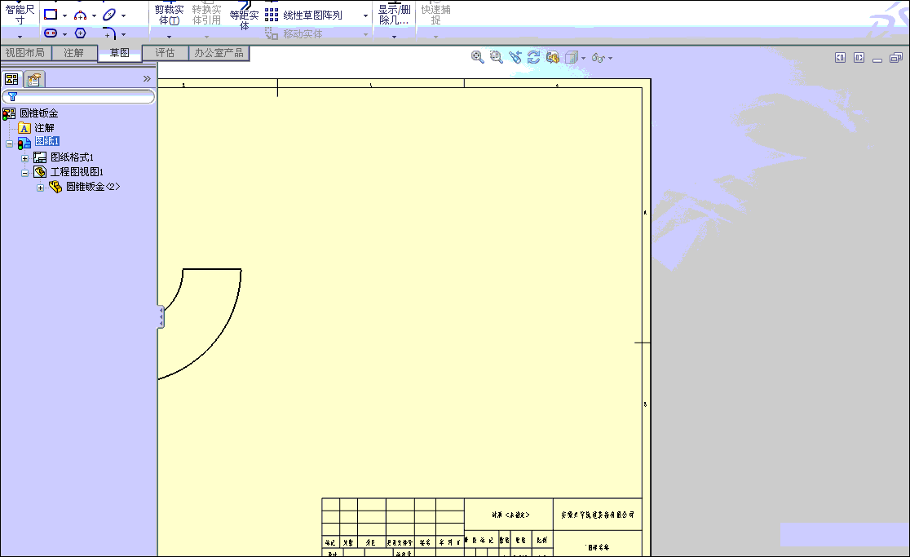Open the 剪裁实体 dropdown arrow below it

point(169,38)
